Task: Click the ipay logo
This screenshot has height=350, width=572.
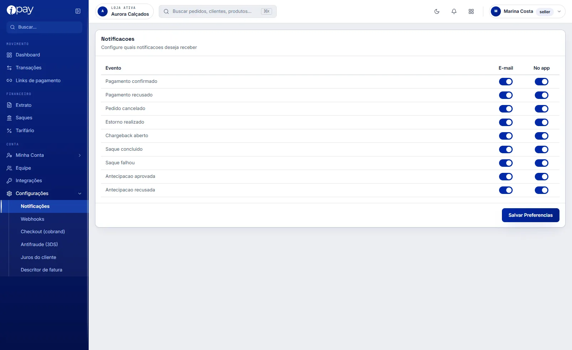Action: 20,10
